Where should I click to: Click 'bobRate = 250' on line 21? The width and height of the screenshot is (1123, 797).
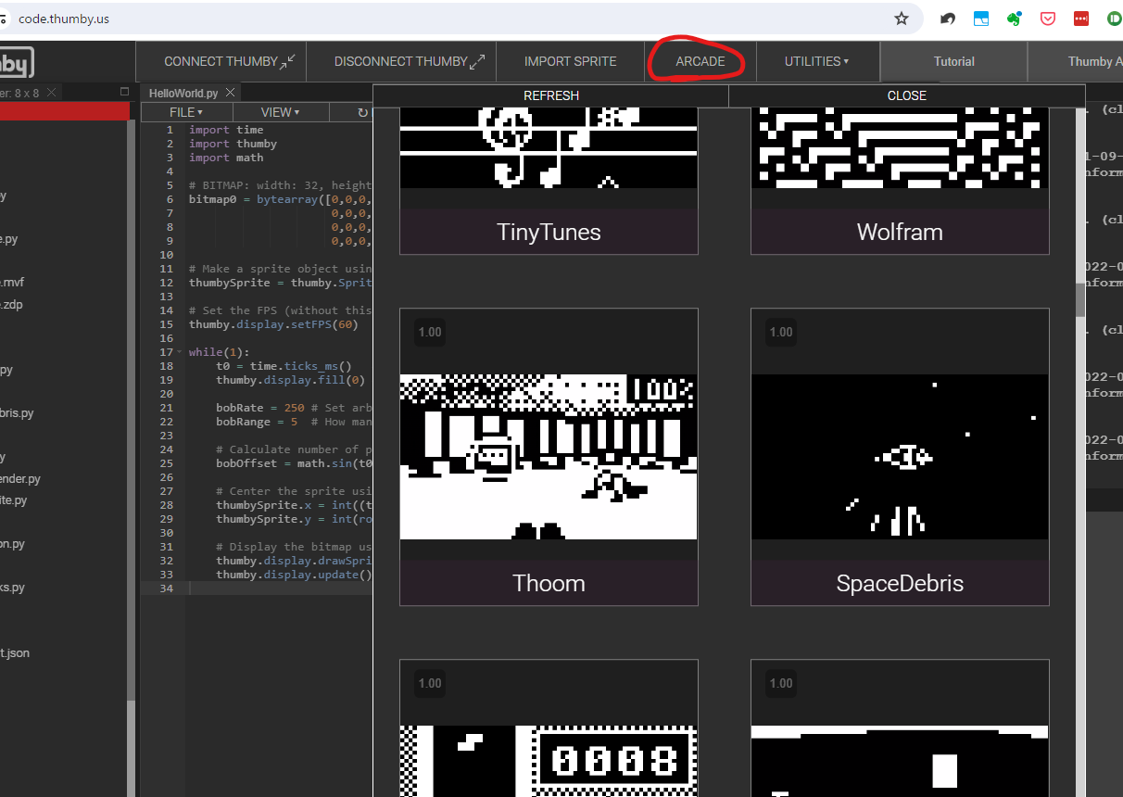[x=260, y=408]
